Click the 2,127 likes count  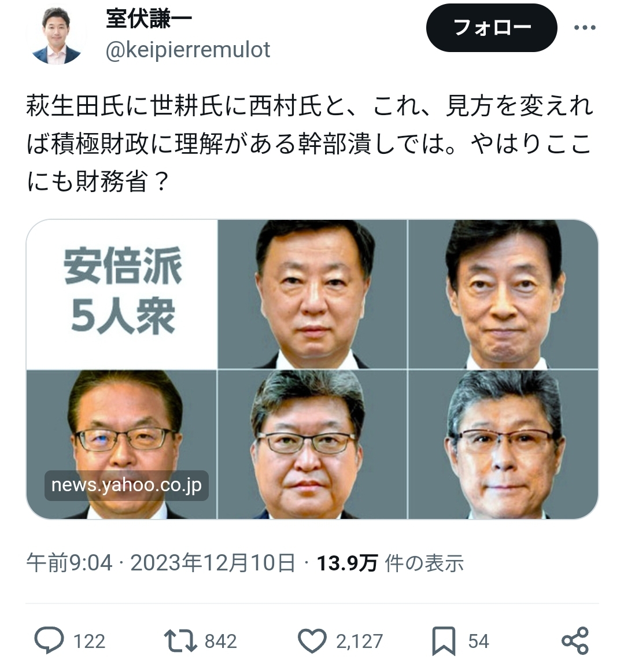(x=359, y=642)
